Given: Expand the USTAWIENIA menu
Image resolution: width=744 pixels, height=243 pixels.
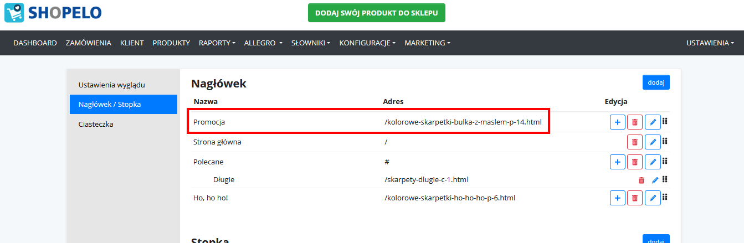Looking at the screenshot, I should [x=710, y=43].
